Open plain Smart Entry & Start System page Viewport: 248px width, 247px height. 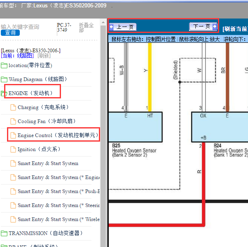pos(48,163)
